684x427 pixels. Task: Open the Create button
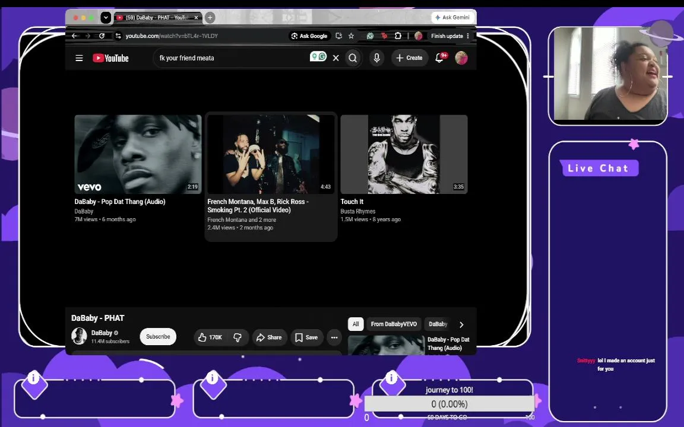pos(409,58)
